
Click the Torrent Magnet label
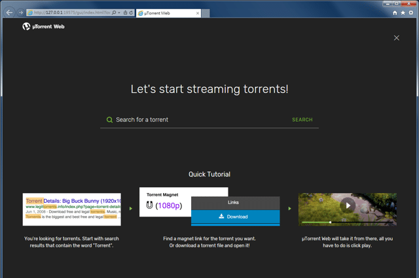click(162, 195)
